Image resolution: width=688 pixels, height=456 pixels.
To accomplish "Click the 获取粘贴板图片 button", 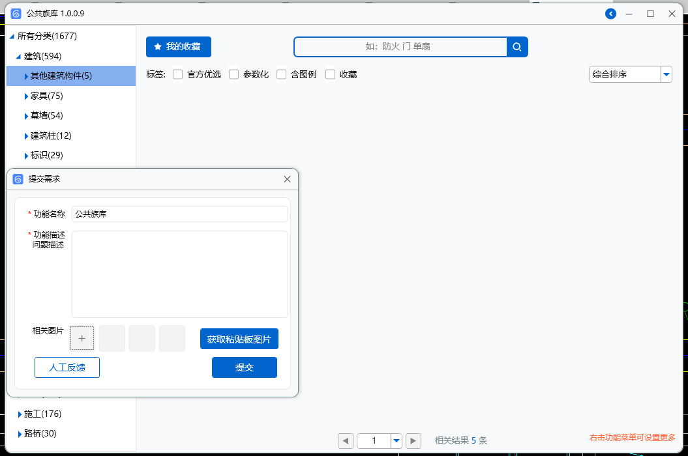I will click(x=239, y=339).
